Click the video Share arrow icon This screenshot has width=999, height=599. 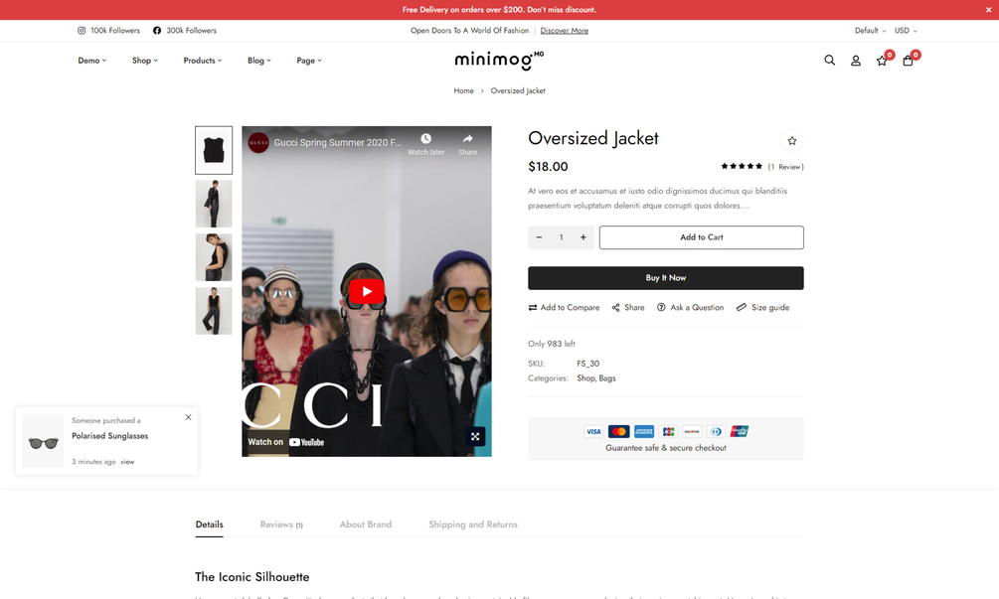(467, 144)
